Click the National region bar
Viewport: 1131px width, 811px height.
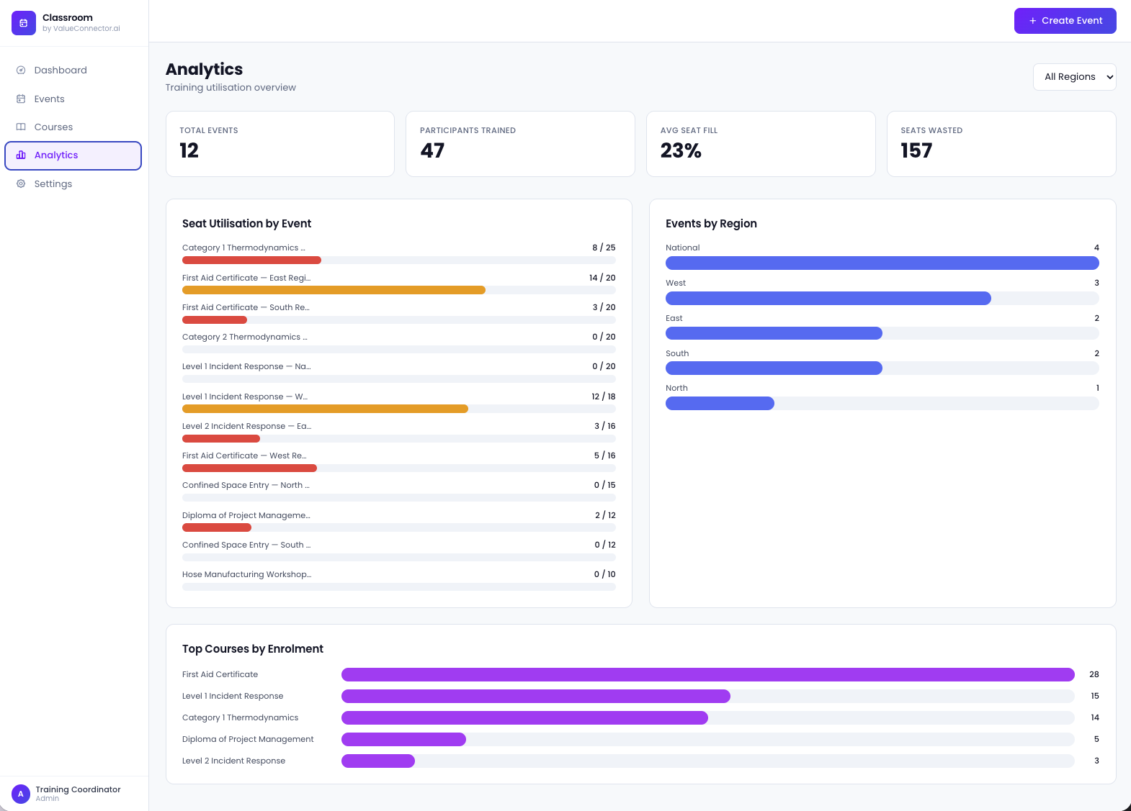882,263
